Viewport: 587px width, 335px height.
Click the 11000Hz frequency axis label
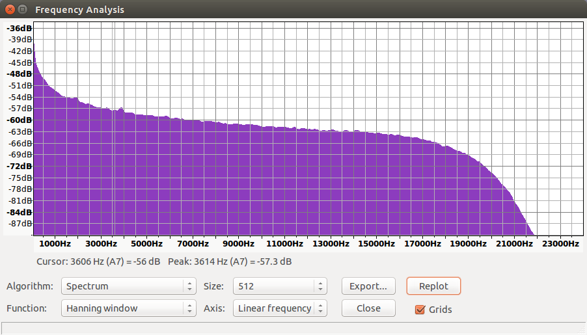tap(284, 244)
